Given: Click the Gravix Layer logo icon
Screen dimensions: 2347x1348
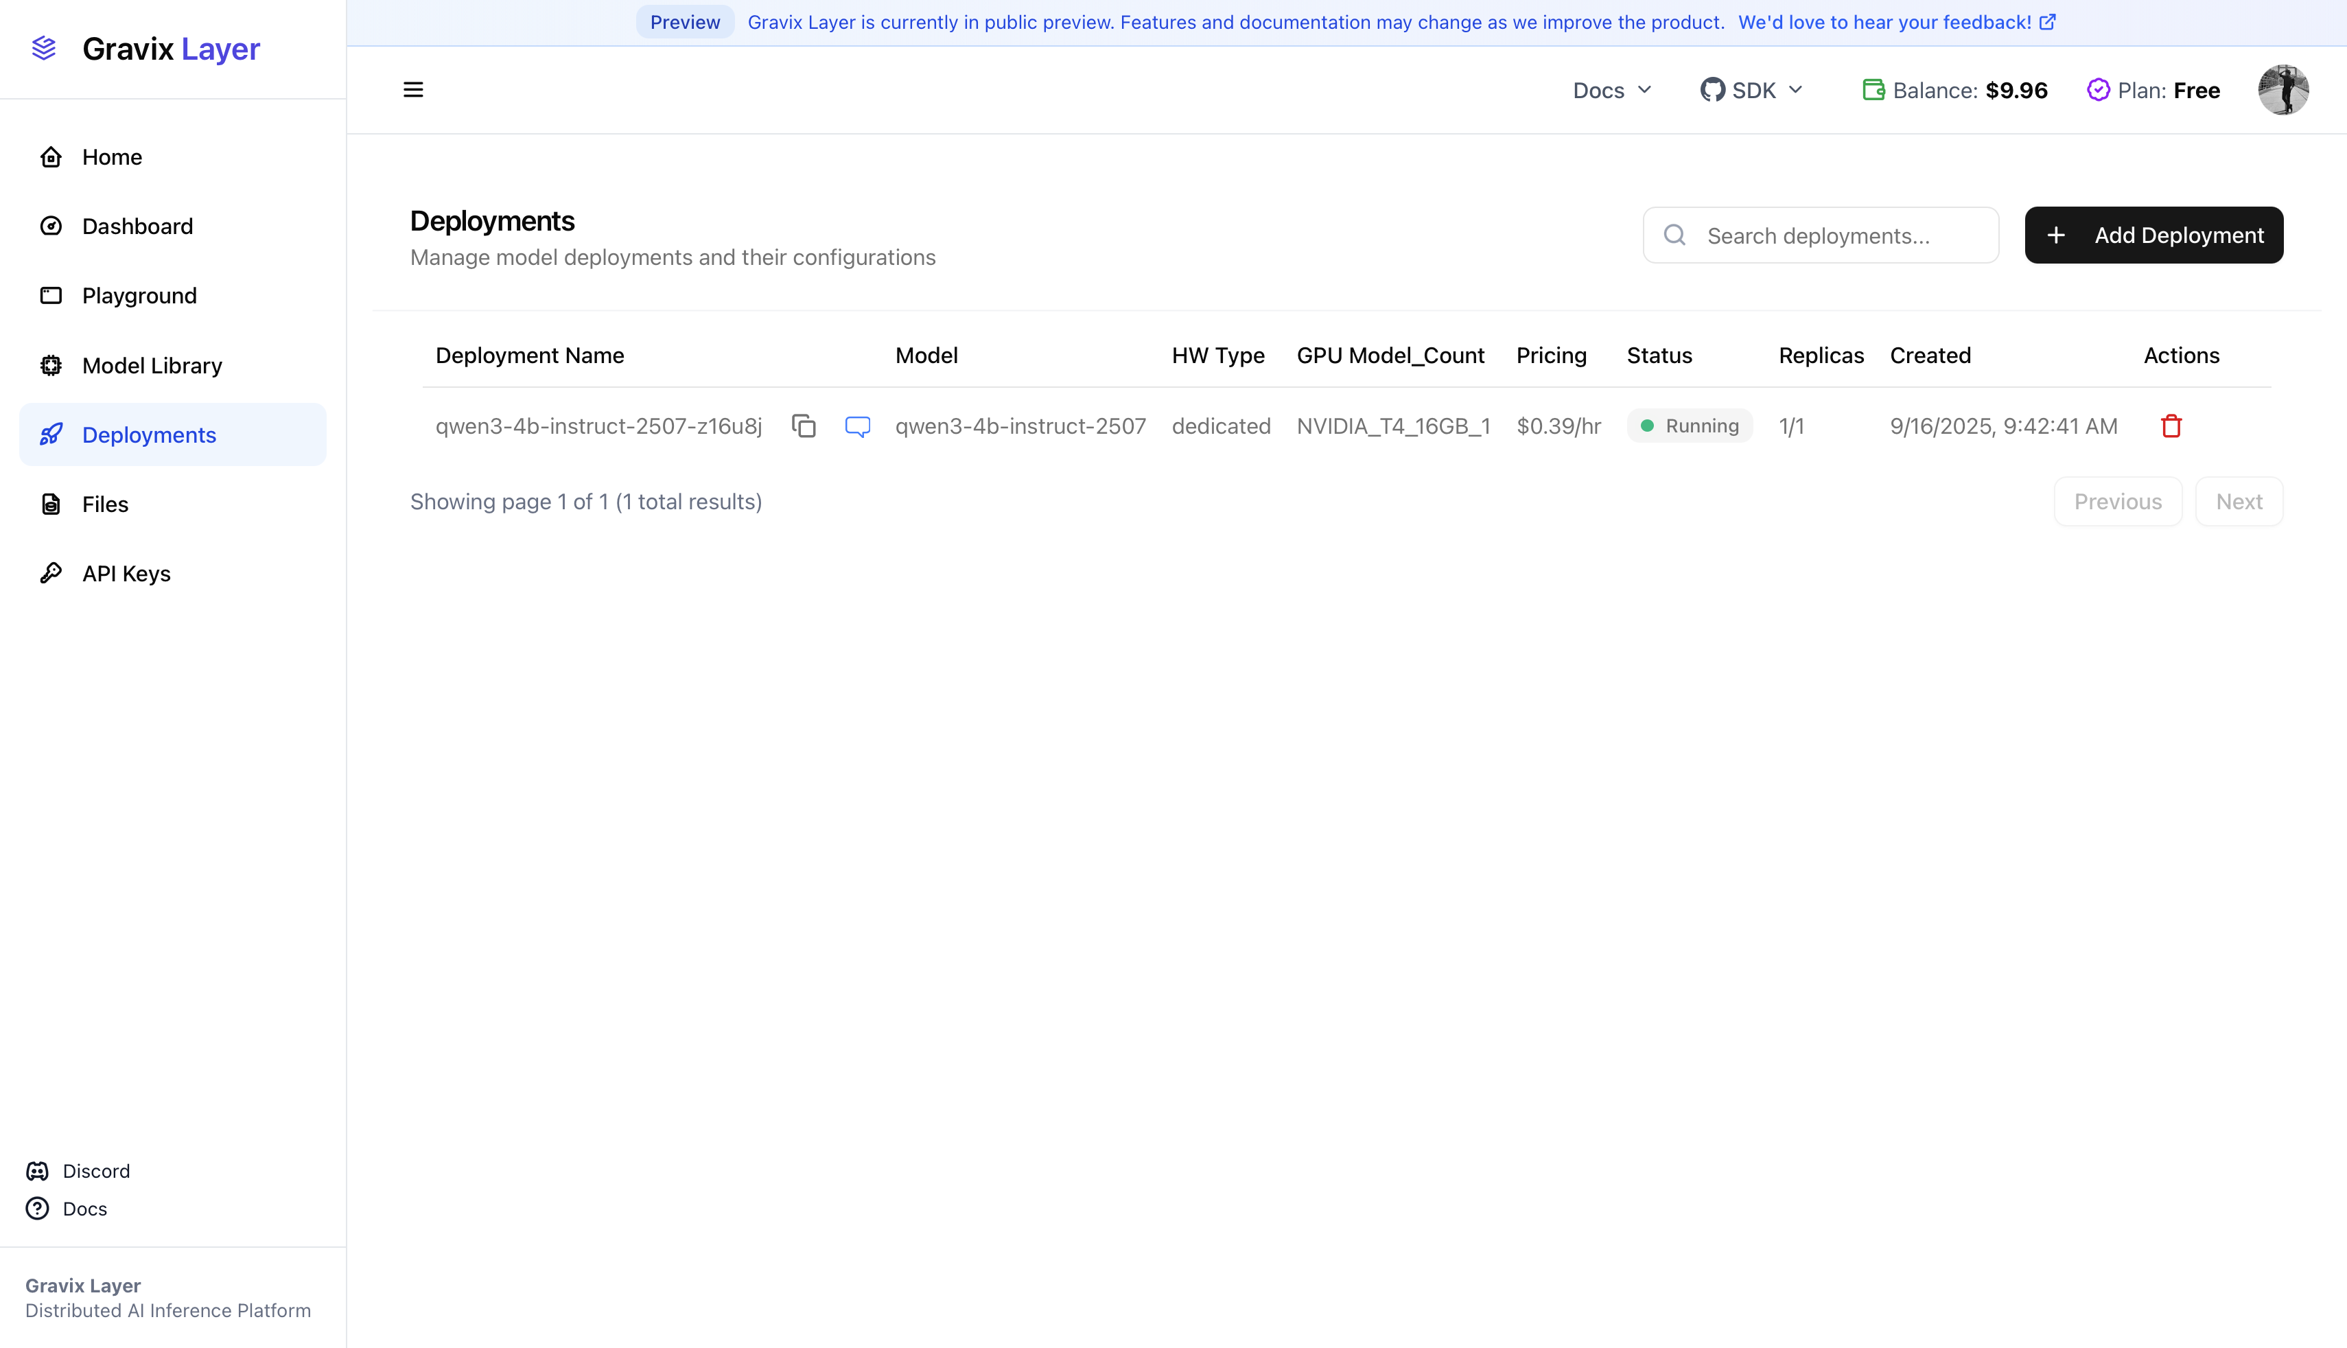Looking at the screenshot, I should point(43,48).
